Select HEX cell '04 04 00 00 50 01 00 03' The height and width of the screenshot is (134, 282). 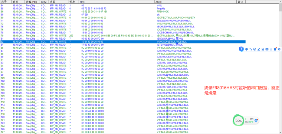pos(94,17)
